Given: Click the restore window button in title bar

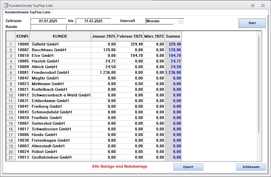Looking at the screenshot, I should click(253, 5).
